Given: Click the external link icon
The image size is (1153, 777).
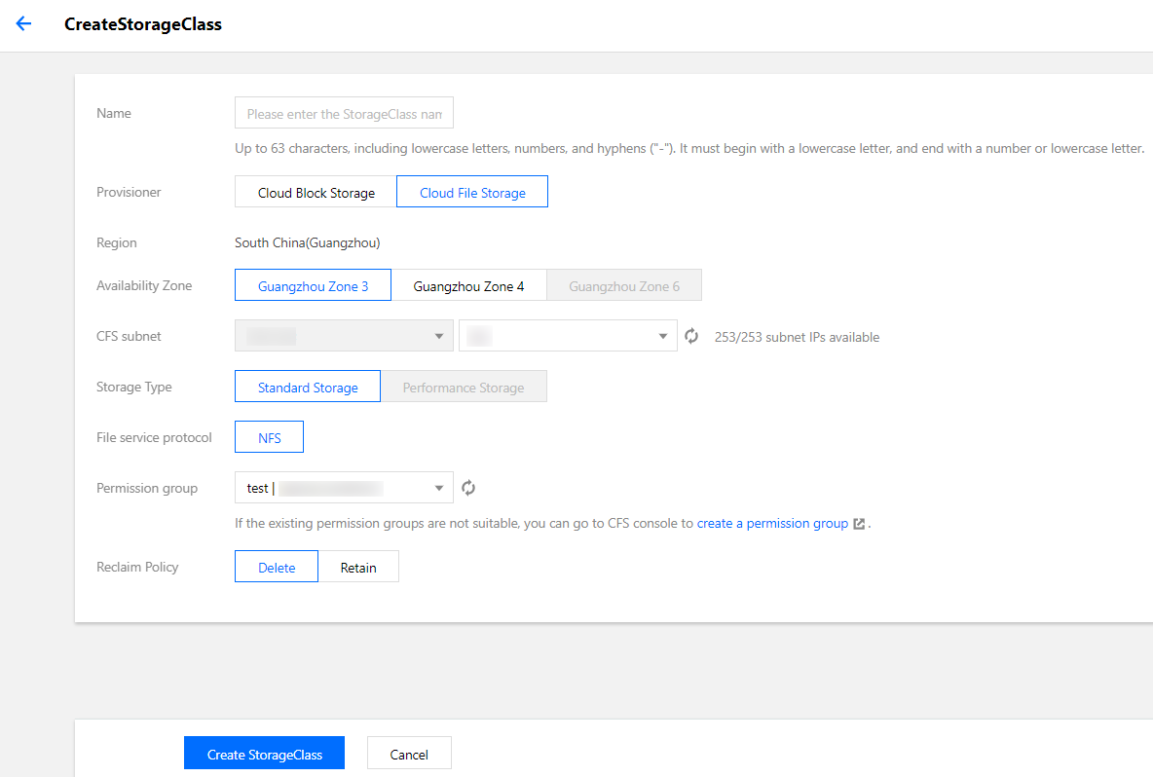Looking at the screenshot, I should [x=859, y=524].
